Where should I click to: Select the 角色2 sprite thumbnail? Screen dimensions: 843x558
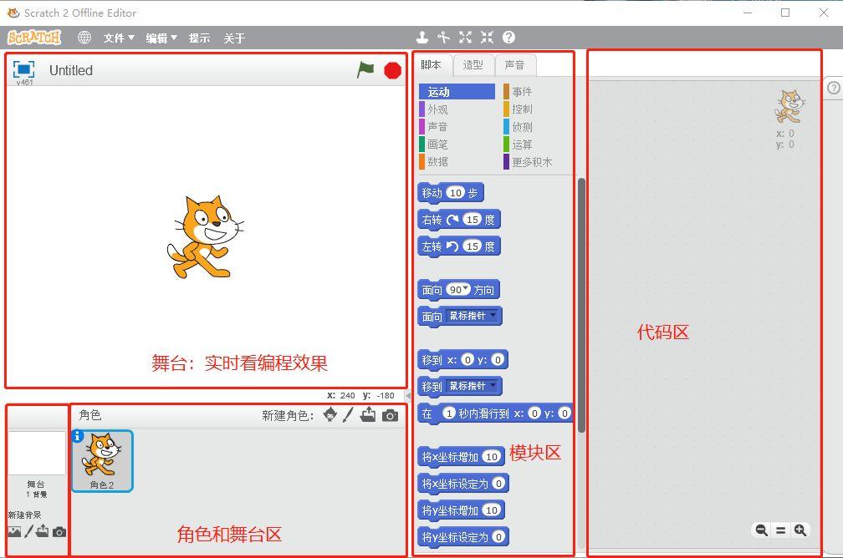(102, 461)
